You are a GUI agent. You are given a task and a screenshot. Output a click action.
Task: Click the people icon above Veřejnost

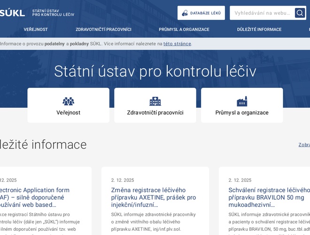point(68,101)
